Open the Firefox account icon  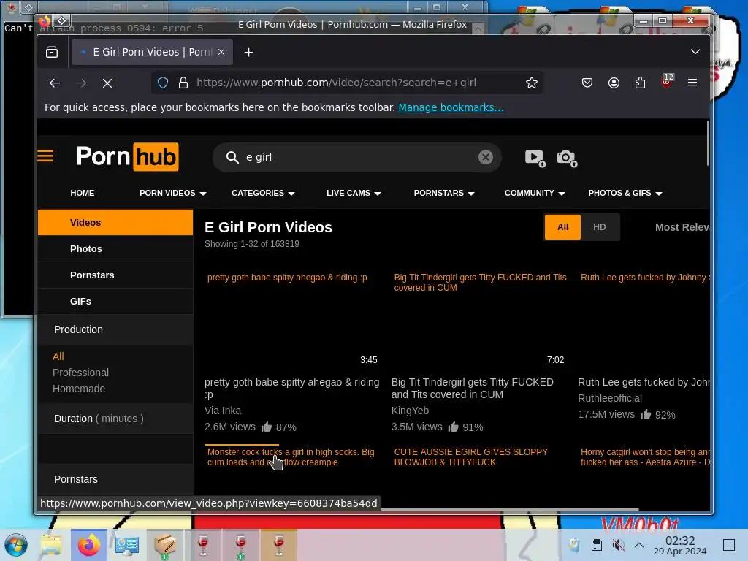pyautogui.click(x=614, y=83)
